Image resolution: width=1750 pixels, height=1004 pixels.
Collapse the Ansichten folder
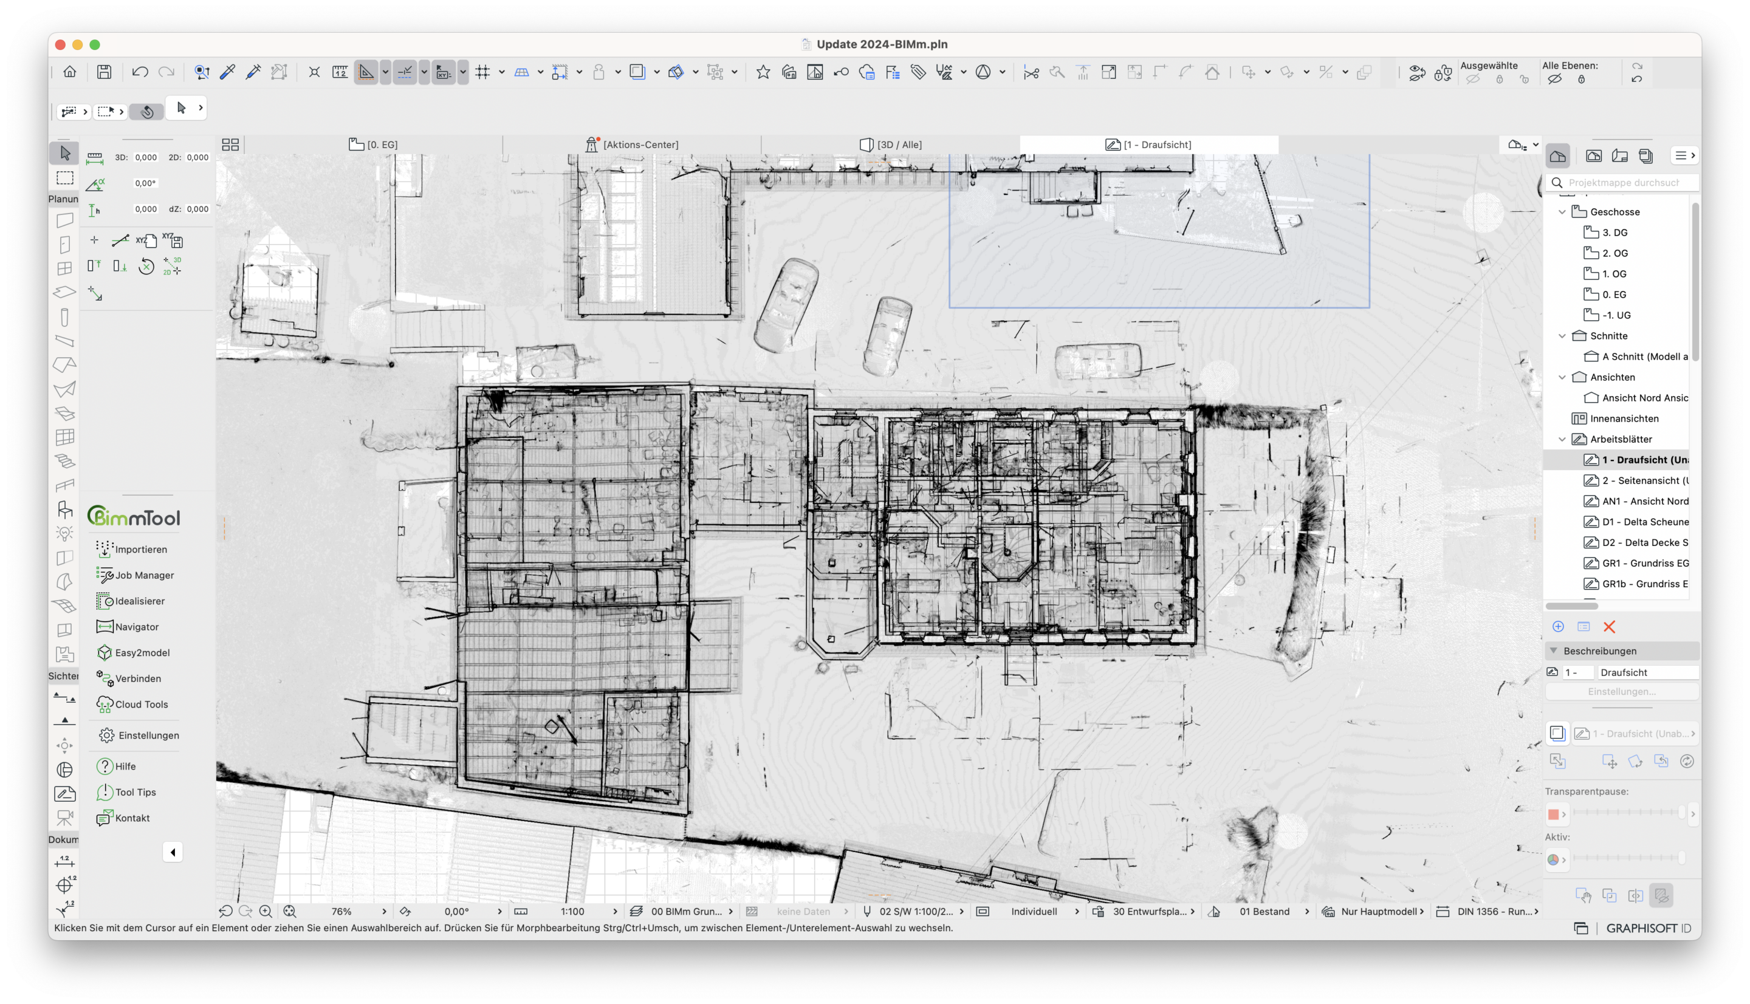(x=1562, y=377)
